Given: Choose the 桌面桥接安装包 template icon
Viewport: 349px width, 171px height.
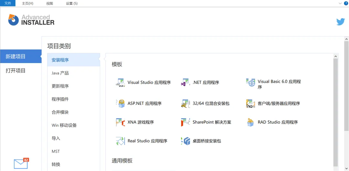Looking at the screenshot, I should click(x=185, y=141).
